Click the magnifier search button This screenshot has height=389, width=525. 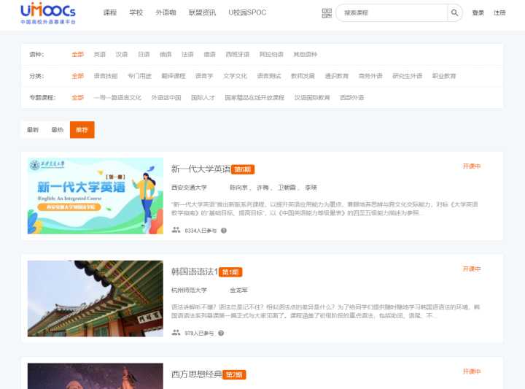pos(454,12)
